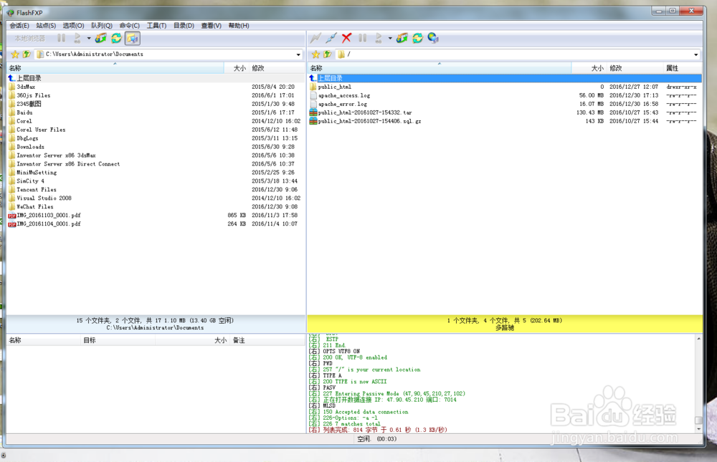Open the remote transfer arrow dropdown

point(390,39)
